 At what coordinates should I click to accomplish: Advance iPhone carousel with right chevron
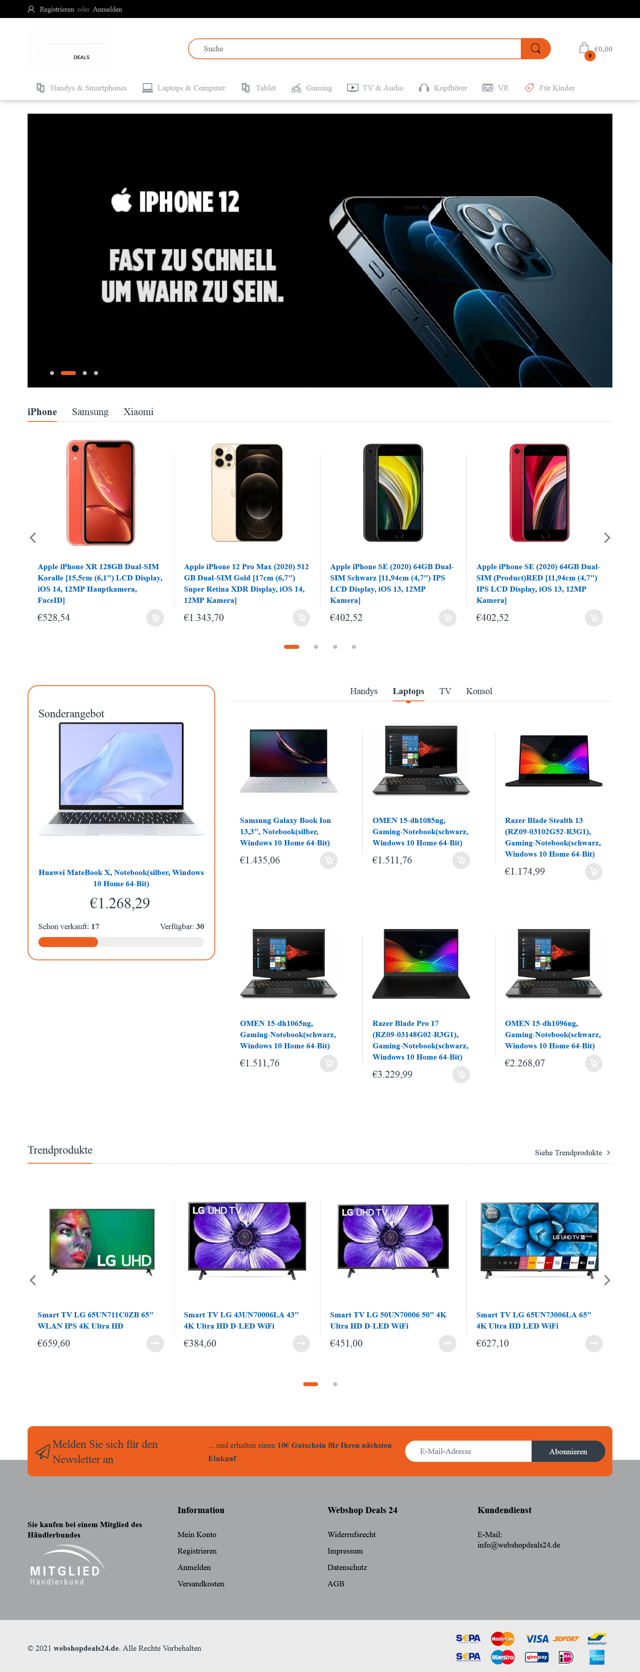tap(607, 538)
